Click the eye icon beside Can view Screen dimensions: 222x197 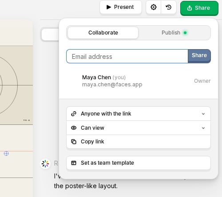[x=74, y=128]
